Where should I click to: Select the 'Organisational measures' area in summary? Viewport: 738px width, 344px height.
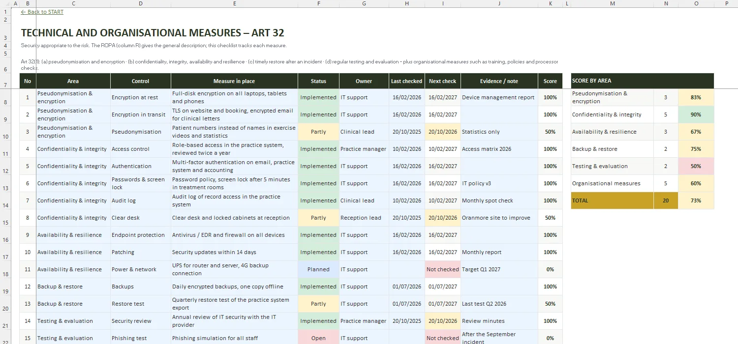click(x=613, y=183)
